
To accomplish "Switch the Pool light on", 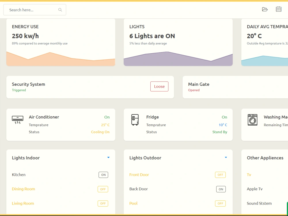I will pyautogui.click(x=220, y=203).
